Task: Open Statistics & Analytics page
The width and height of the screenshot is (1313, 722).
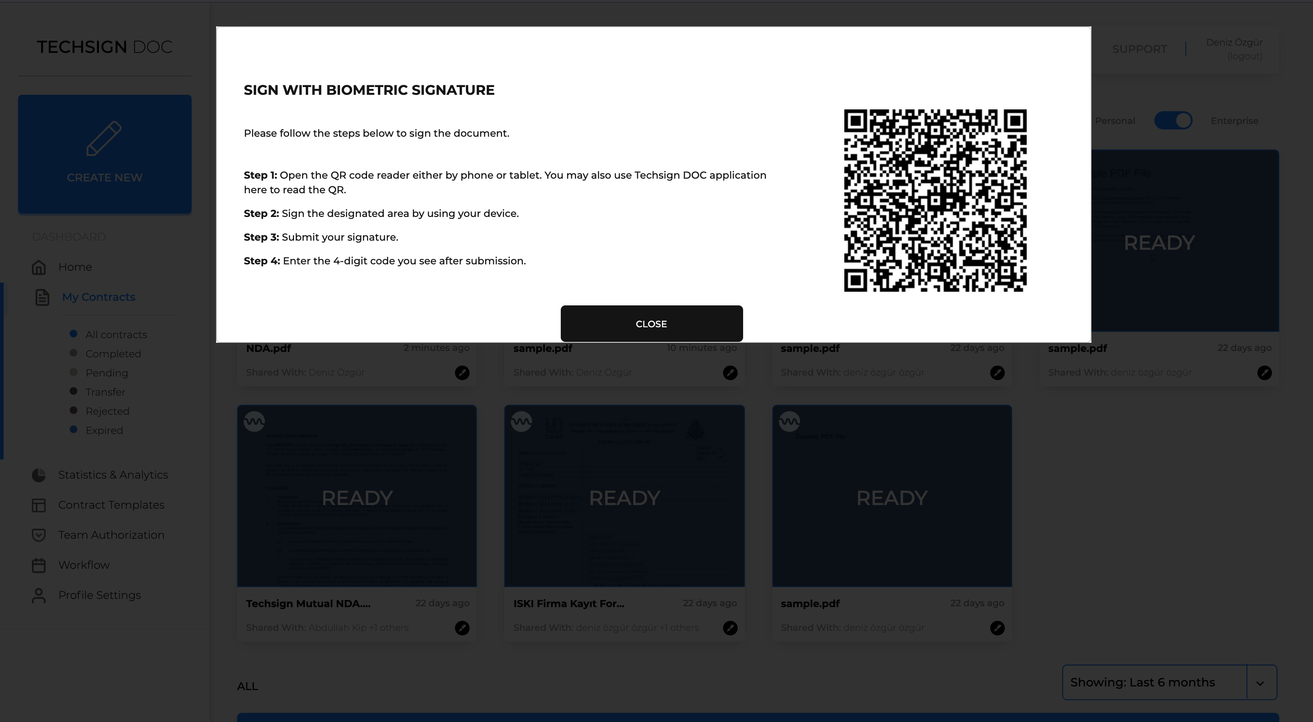Action: point(113,475)
